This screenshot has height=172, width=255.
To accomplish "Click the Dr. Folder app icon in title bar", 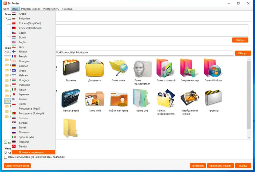I will coord(5,3).
